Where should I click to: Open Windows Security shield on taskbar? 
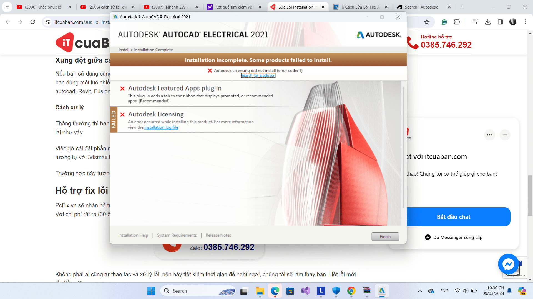click(x=336, y=291)
